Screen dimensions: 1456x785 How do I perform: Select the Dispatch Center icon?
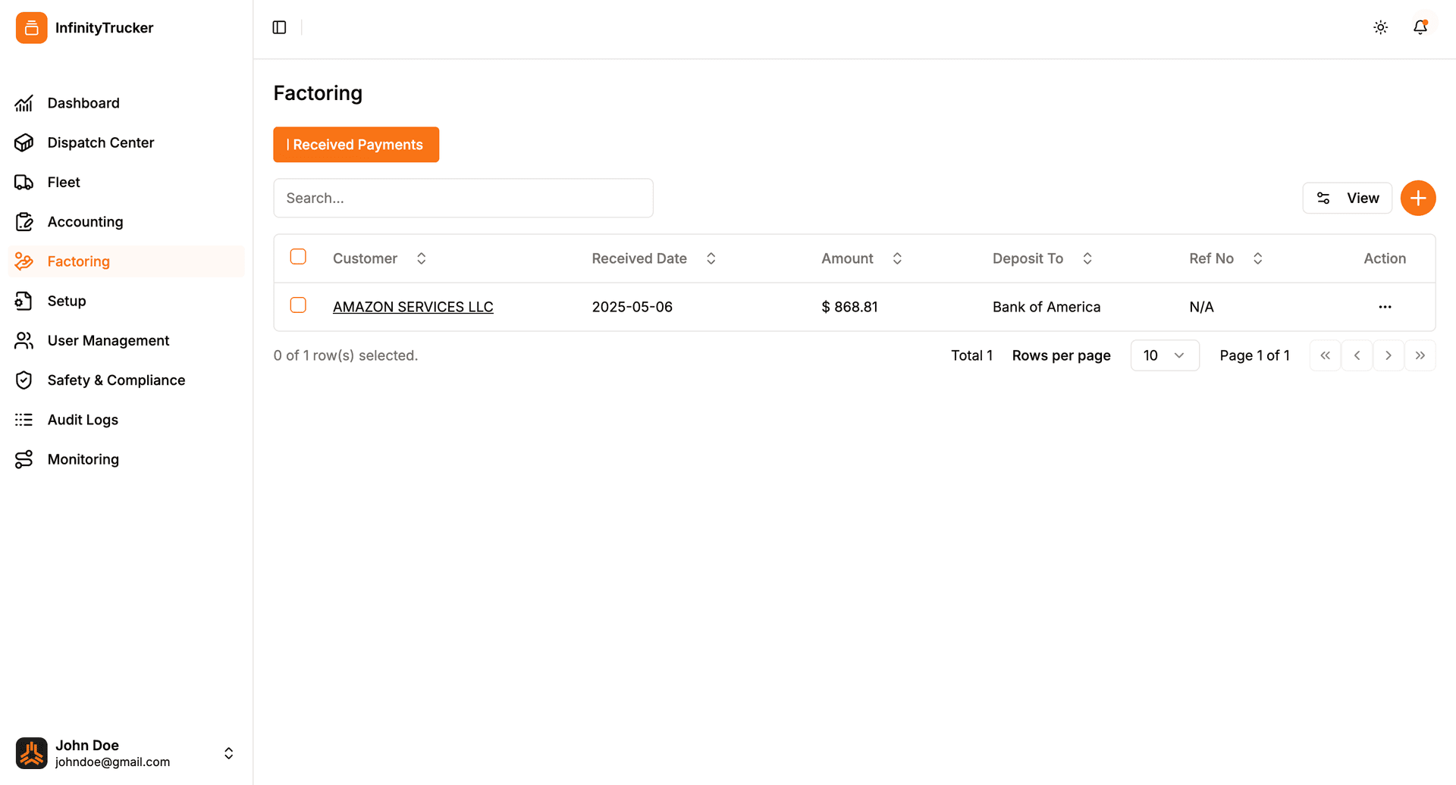(x=24, y=142)
